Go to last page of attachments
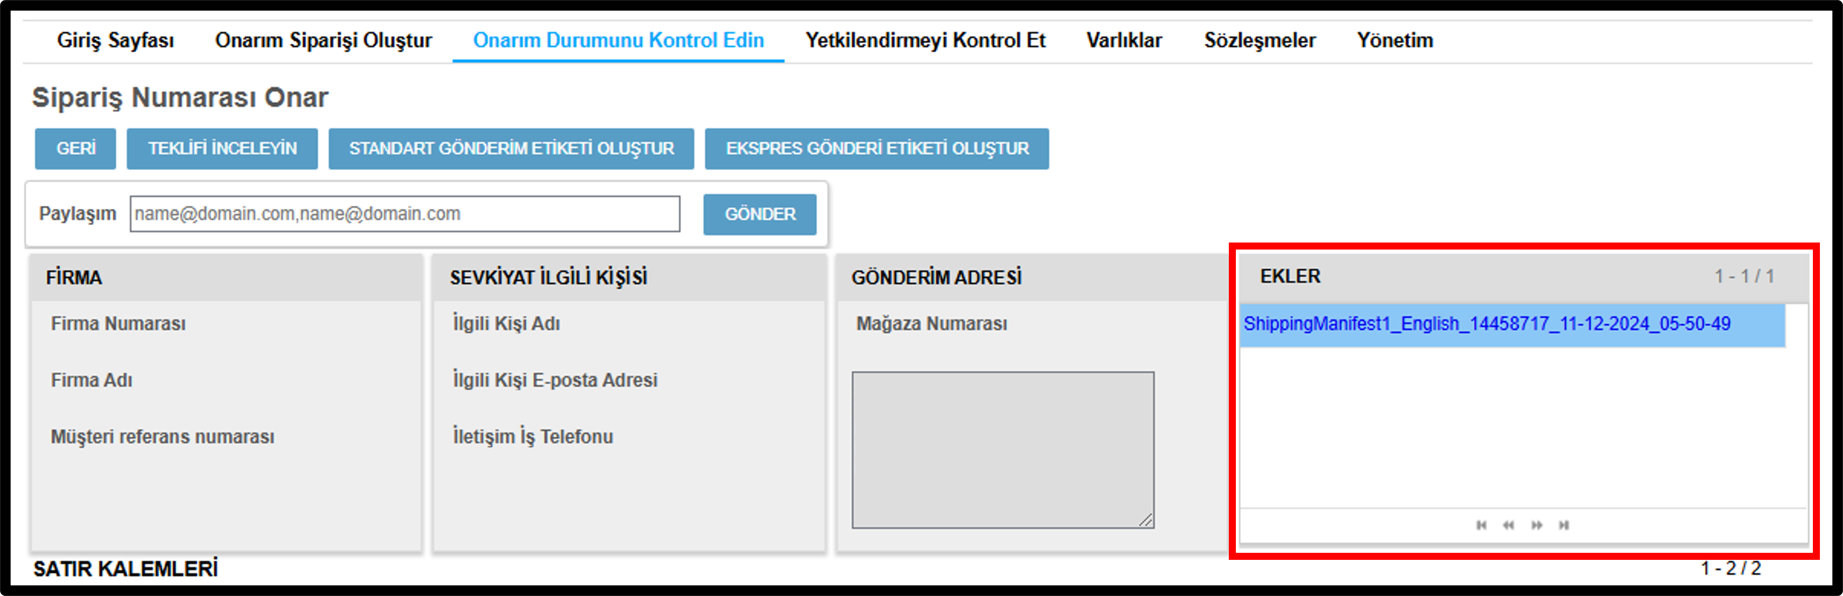Image resolution: width=1843 pixels, height=596 pixels. (x=1564, y=525)
